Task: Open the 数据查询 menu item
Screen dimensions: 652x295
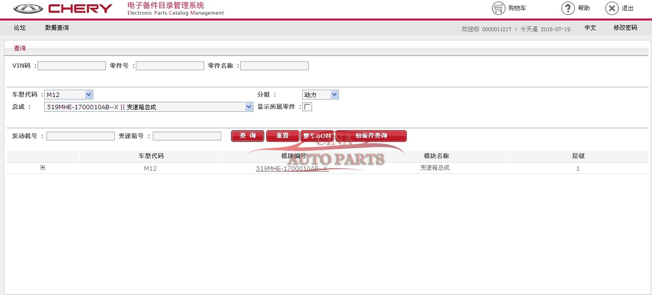Action: pyautogui.click(x=57, y=28)
